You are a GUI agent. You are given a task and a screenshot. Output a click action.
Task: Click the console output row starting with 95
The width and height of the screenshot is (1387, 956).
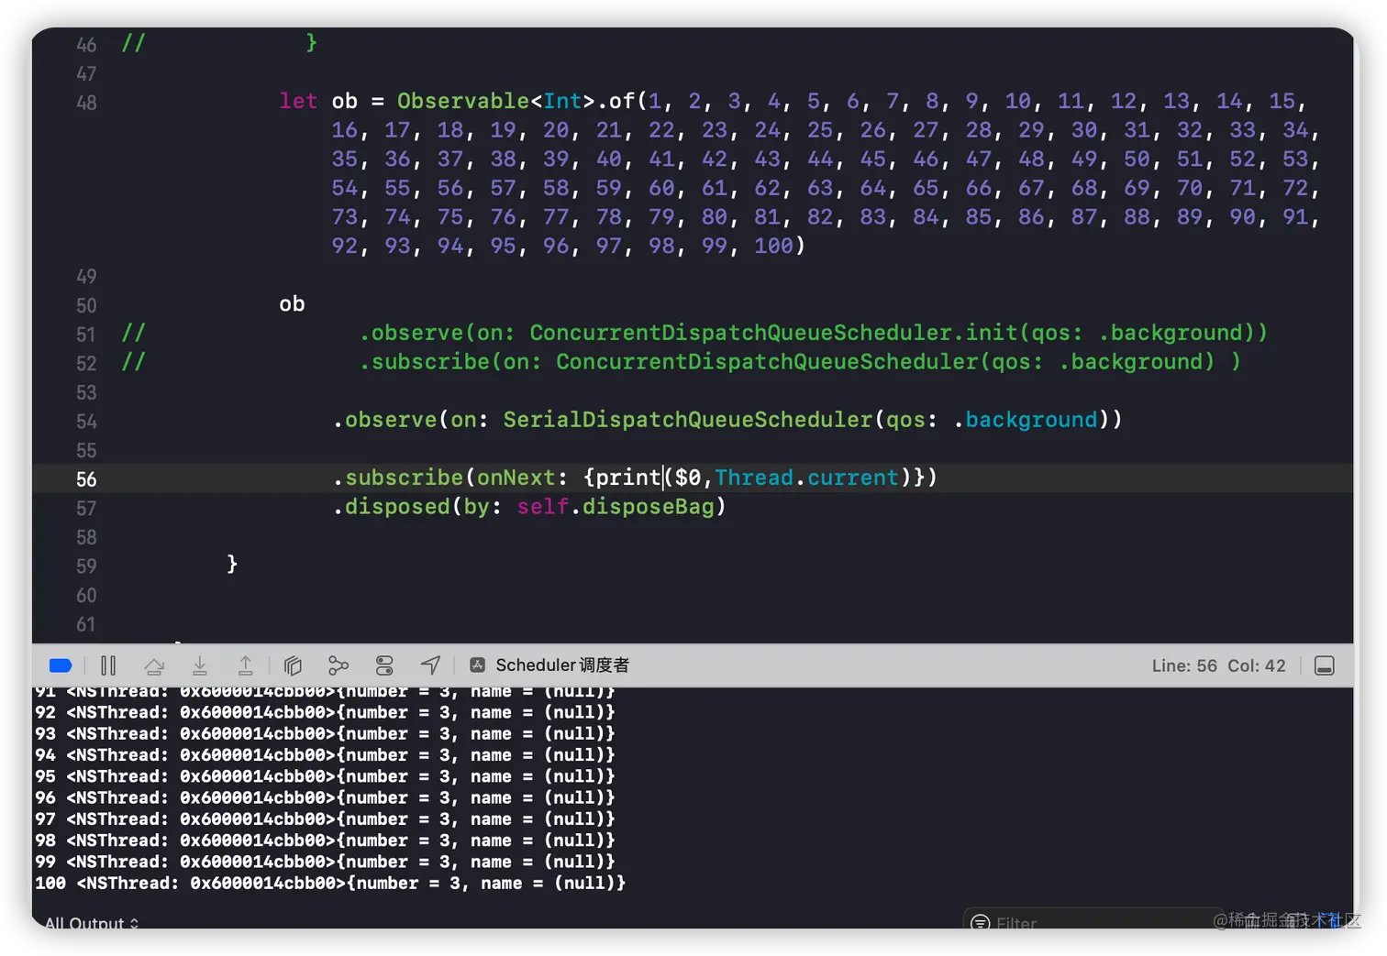(325, 776)
